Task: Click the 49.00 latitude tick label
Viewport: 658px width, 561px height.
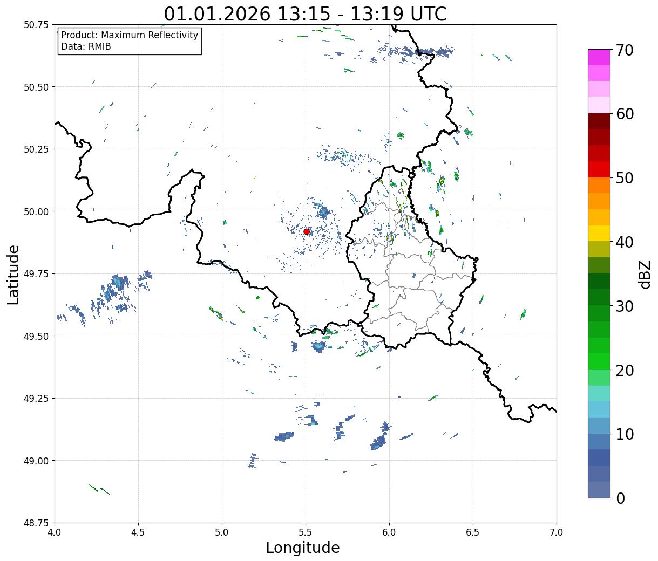Action: (36, 461)
